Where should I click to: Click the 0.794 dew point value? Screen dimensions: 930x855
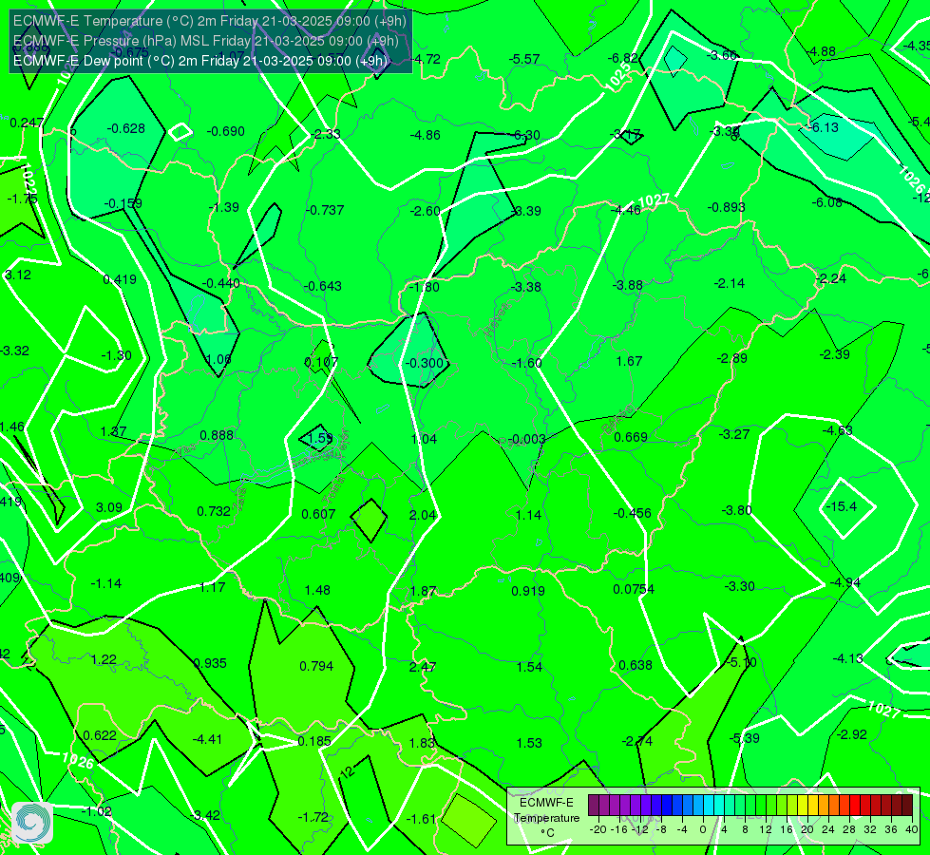(316, 666)
